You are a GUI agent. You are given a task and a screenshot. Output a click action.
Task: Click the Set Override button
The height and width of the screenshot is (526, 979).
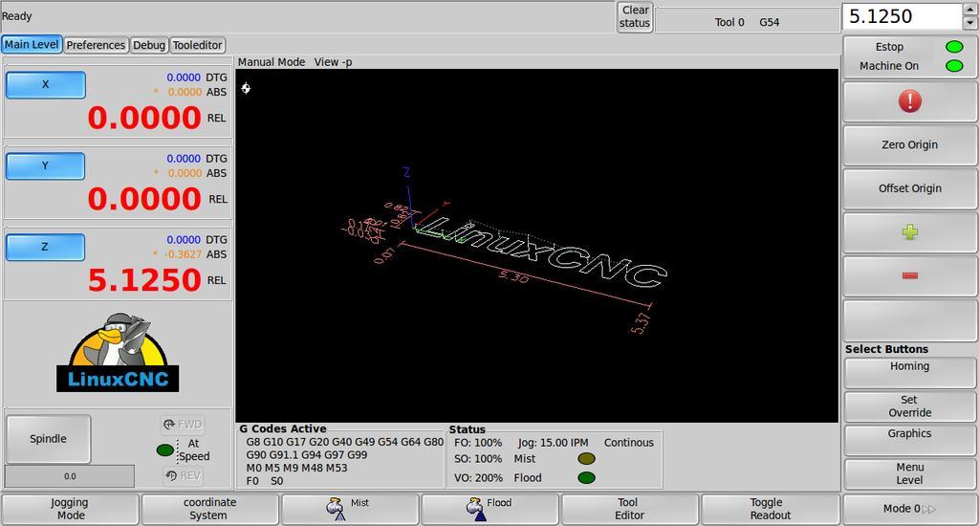(910, 406)
